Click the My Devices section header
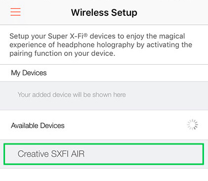 [29, 73]
